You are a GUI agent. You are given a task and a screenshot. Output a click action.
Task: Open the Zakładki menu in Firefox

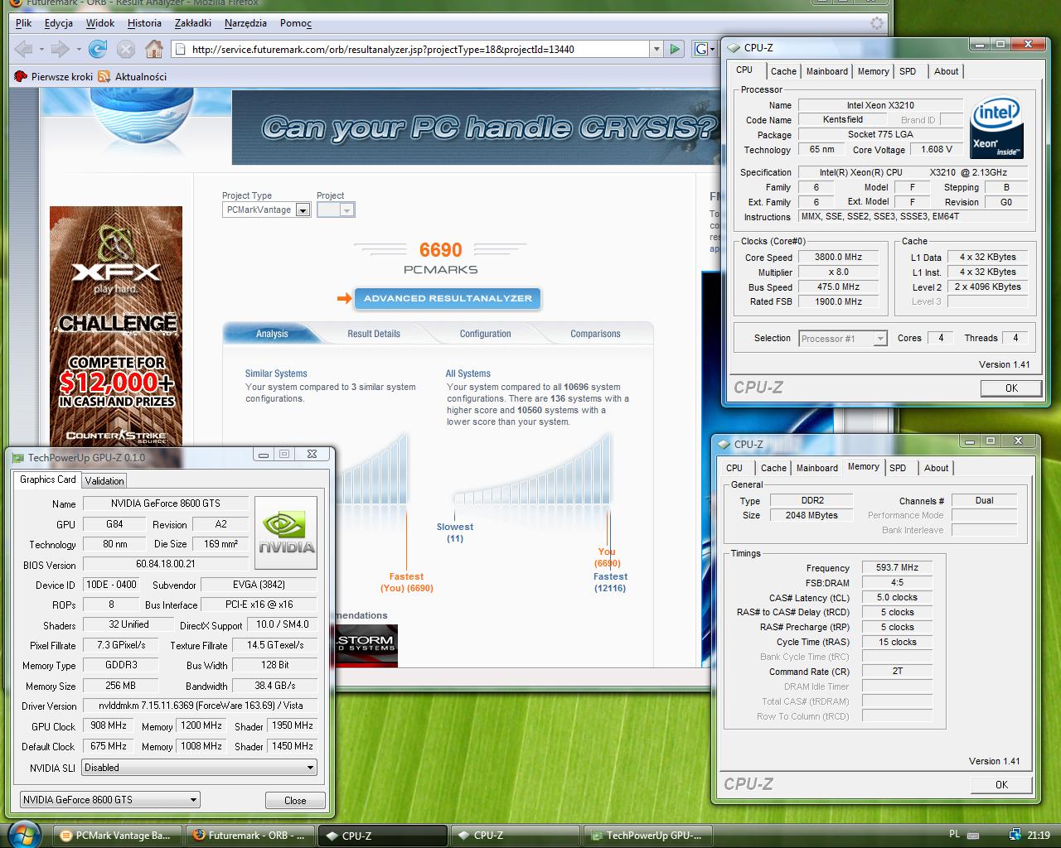pyautogui.click(x=193, y=23)
